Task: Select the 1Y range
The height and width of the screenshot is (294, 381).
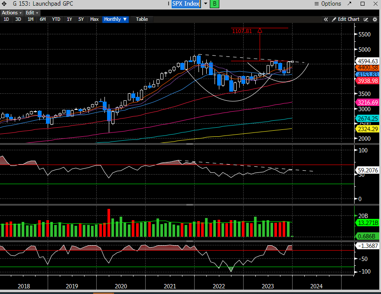Action: [69, 19]
